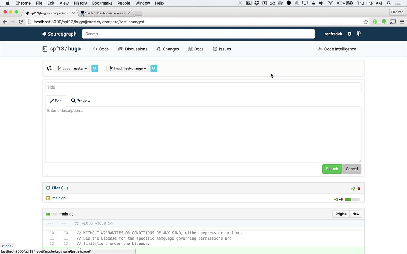This screenshot has height=254, width=407.
Task: Open the Chrome hamburger menu
Action: (x=402, y=22)
